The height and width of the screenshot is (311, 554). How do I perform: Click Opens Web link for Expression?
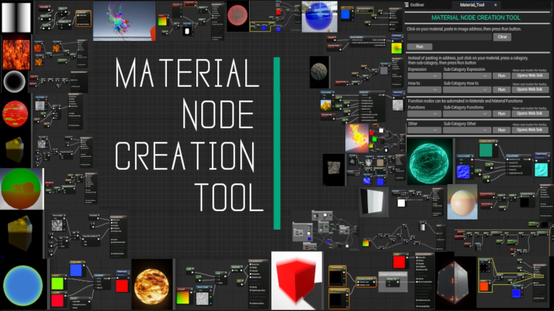[530, 76]
